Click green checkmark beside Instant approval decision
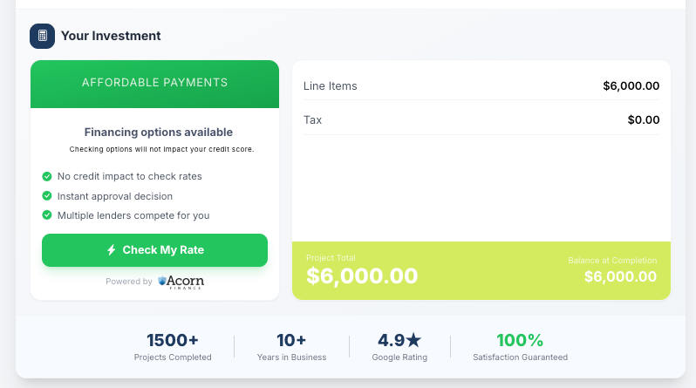This screenshot has height=388, width=696. tap(46, 196)
